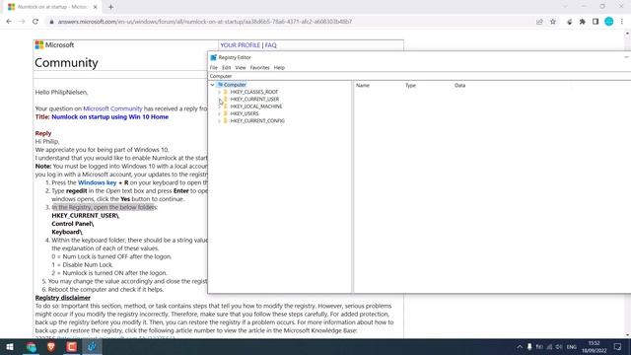Open Numlock on startup using Win 10 Home link
Viewport: 631px width, 355px height.
109,116
